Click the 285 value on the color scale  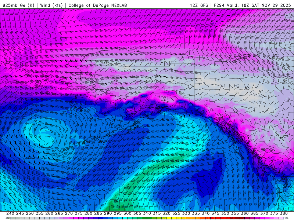tap(98, 213)
